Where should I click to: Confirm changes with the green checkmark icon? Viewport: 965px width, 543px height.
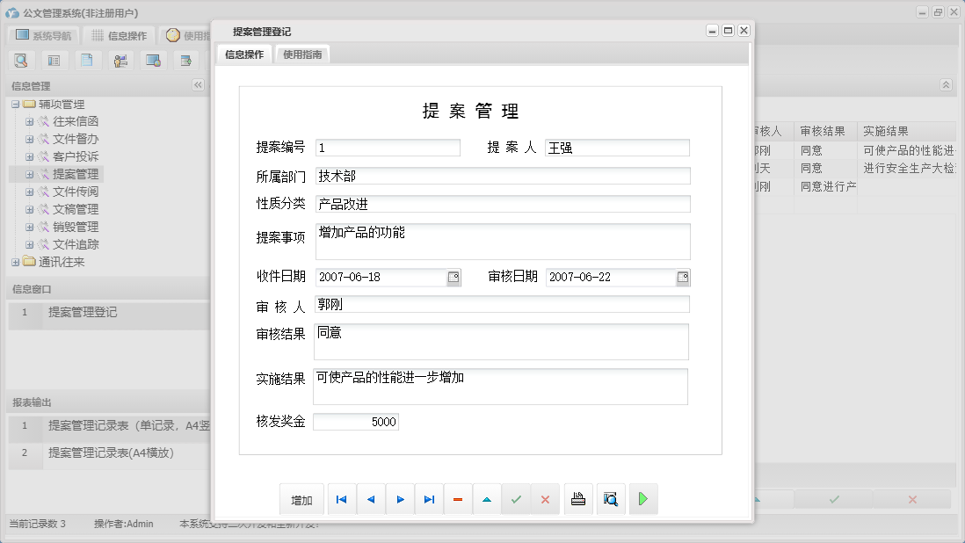[516, 498]
